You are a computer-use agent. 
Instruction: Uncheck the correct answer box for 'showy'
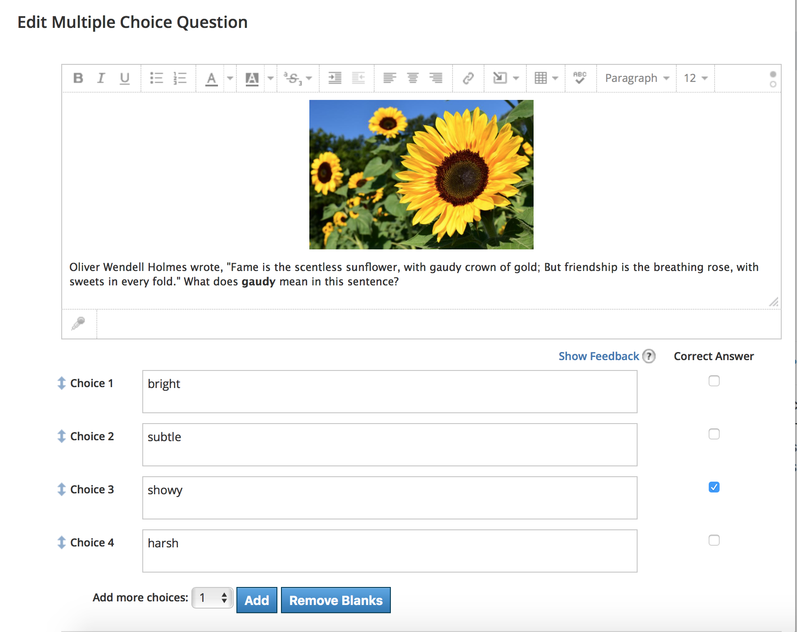(714, 487)
